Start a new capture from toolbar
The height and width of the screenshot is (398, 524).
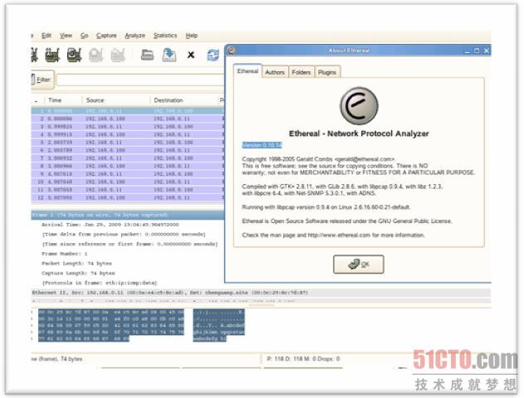pyautogui.click(x=74, y=55)
